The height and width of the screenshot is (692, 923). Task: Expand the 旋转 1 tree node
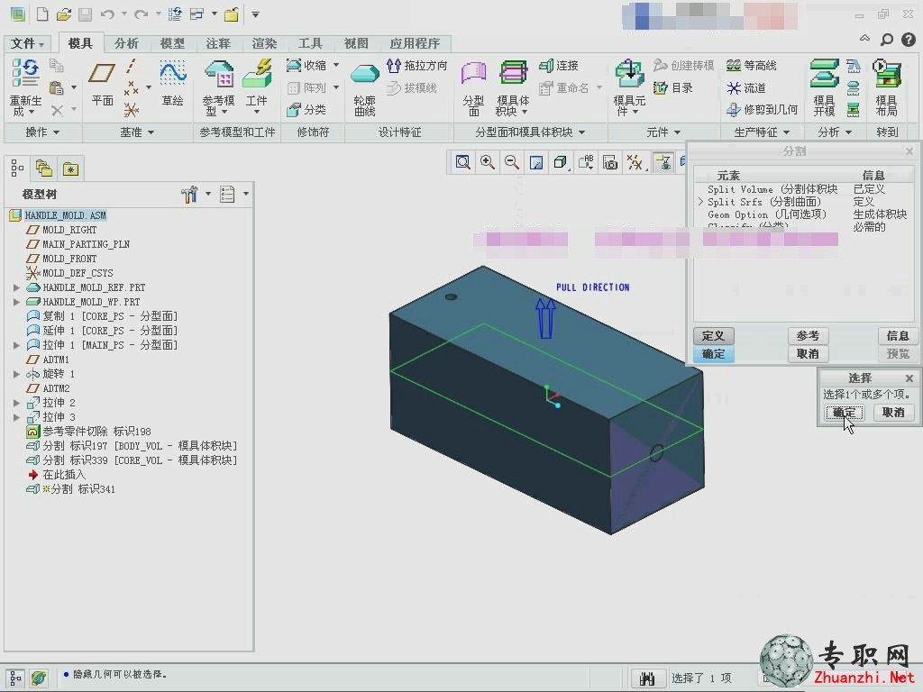coord(16,374)
